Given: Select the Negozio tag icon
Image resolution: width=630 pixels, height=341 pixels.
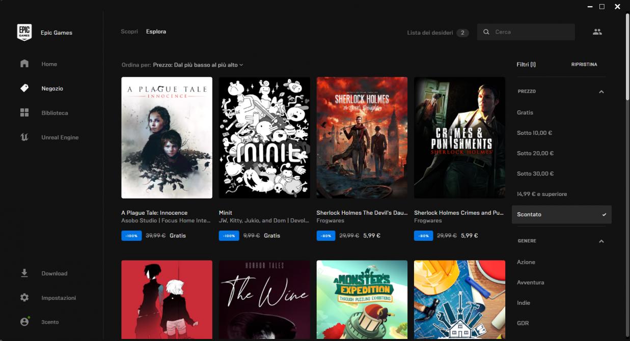Looking at the screenshot, I should click(24, 89).
